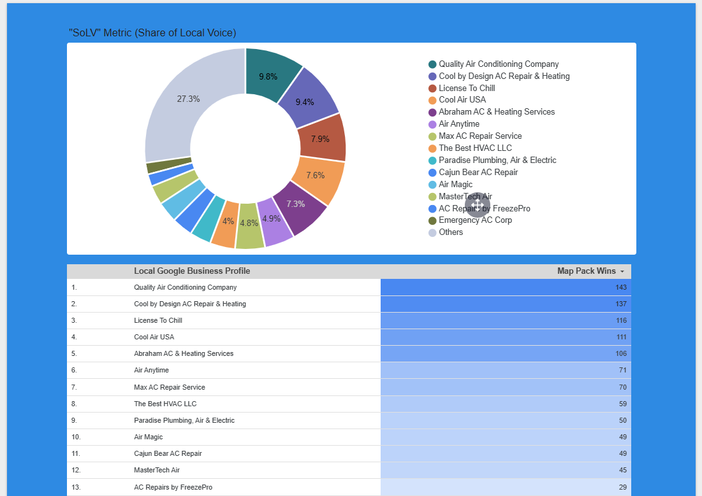Click the Local Google Business Profile column header
Image resolution: width=702 pixels, height=496 pixels.
coord(192,271)
